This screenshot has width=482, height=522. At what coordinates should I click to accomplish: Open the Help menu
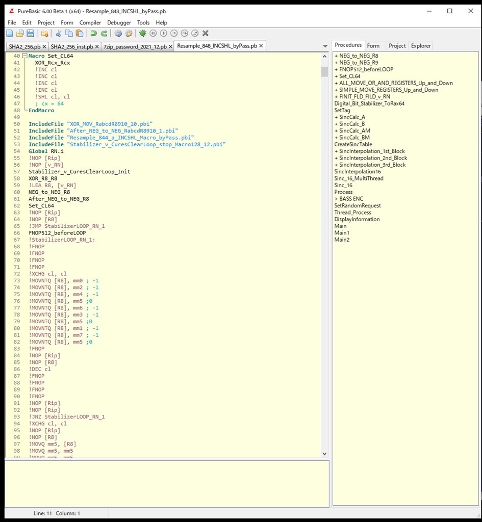coord(162,22)
